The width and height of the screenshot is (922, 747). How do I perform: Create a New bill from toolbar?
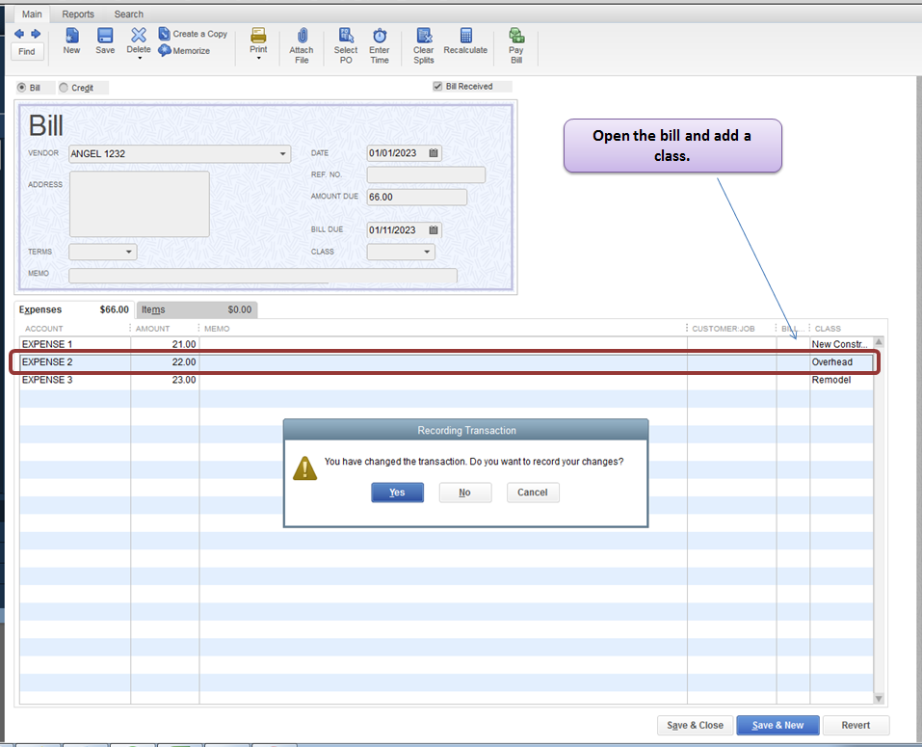coord(71,41)
